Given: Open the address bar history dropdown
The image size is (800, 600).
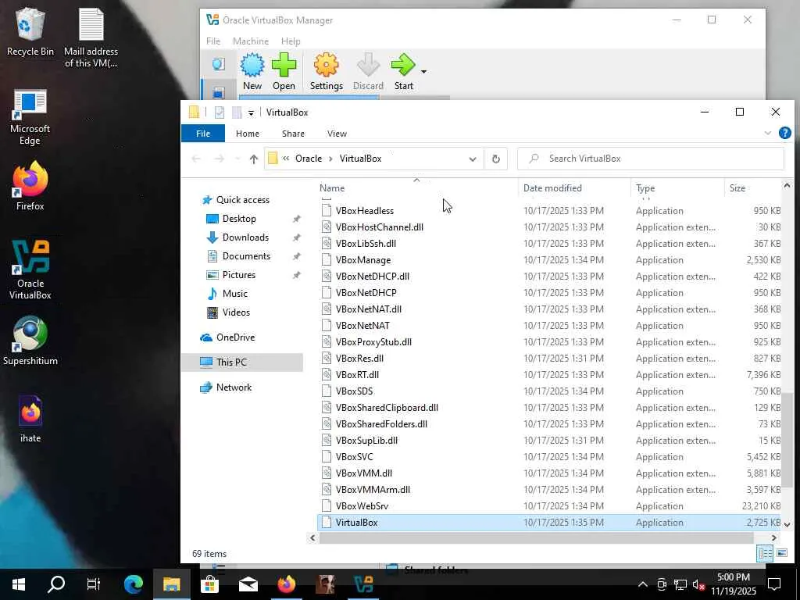Looking at the screenshot, I should [473, 159].
